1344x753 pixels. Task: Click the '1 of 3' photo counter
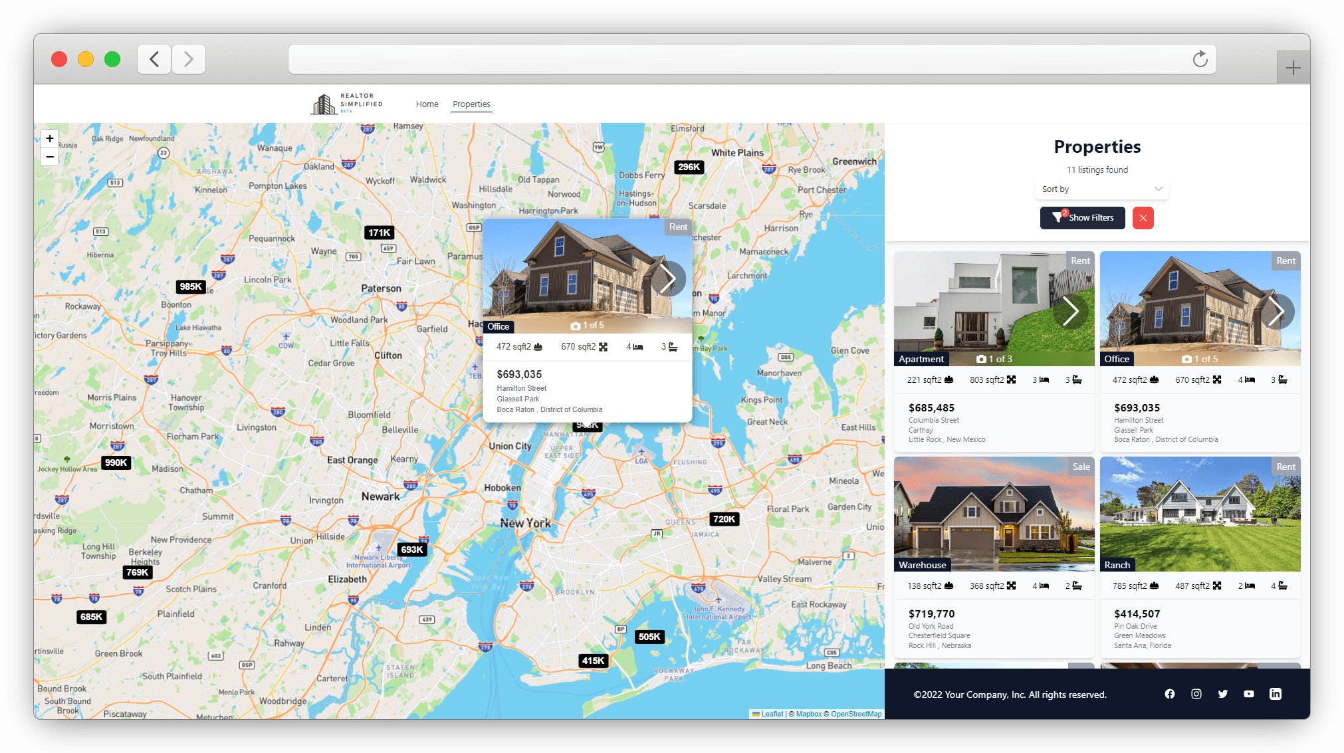pyautogui.click(x=994, y=360)
